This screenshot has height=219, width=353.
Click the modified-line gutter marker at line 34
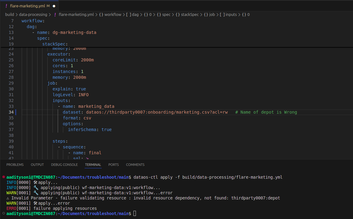click(16, 112)
